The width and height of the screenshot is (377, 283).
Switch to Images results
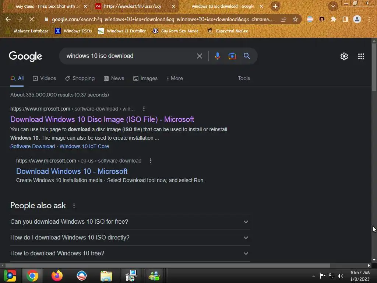click(145, 78)
